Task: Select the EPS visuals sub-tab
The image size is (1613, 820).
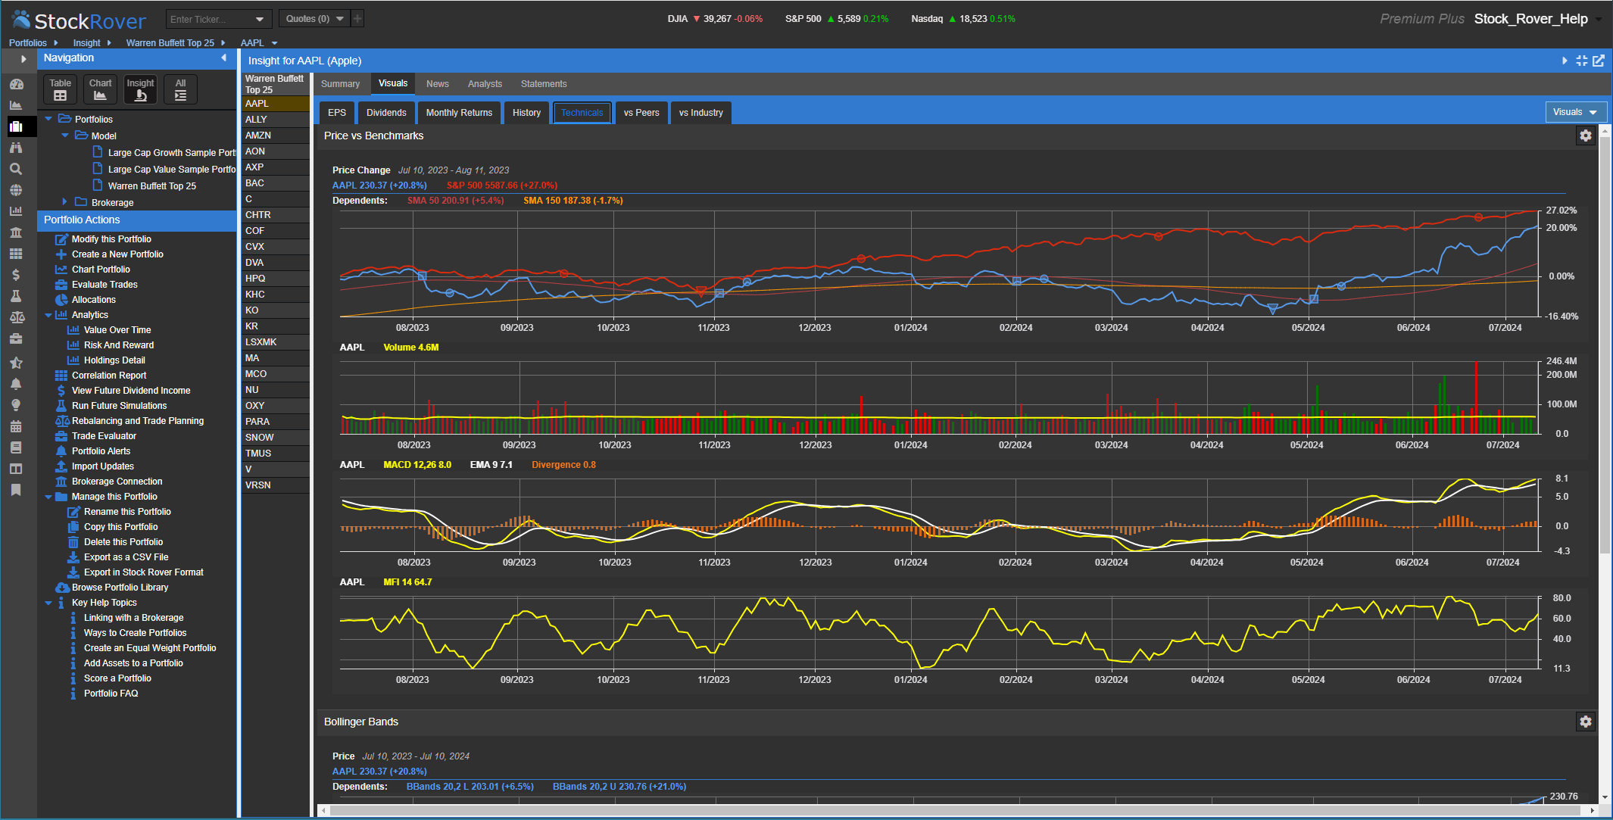Action: pyautogui.click(x=337, y=113)
